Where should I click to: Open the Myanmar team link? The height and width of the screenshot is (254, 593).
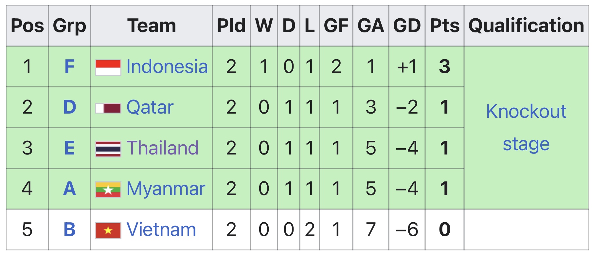pos(166,189)
